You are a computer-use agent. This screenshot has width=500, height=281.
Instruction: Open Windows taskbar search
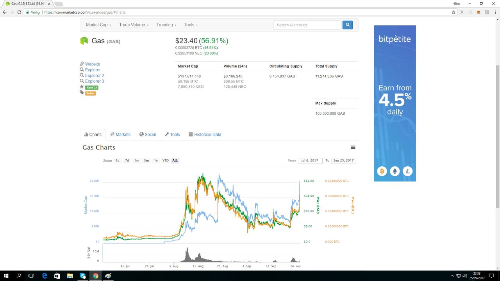pos(19,276)
